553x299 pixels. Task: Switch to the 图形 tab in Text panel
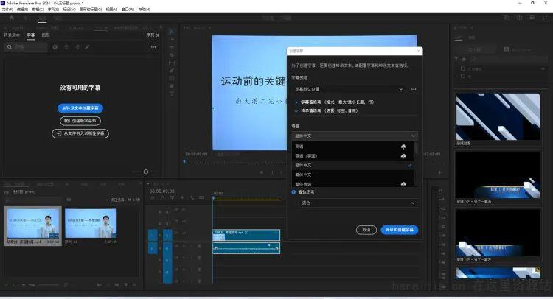pos(46,35)
